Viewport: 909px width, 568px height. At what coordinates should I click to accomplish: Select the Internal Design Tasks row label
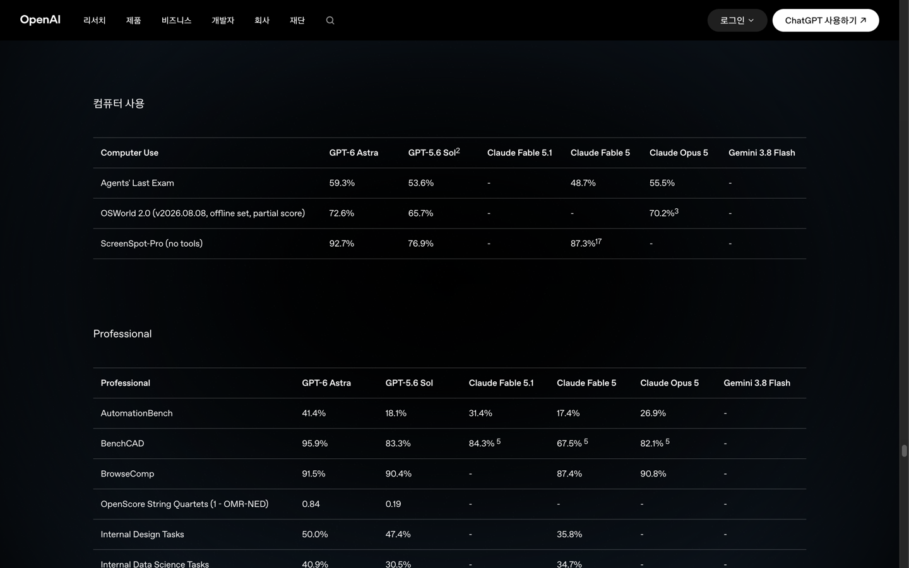143,535
